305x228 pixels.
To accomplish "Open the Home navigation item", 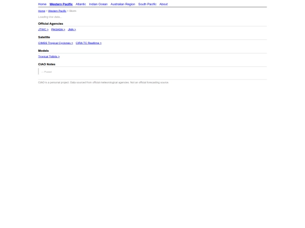I will 42,4.
